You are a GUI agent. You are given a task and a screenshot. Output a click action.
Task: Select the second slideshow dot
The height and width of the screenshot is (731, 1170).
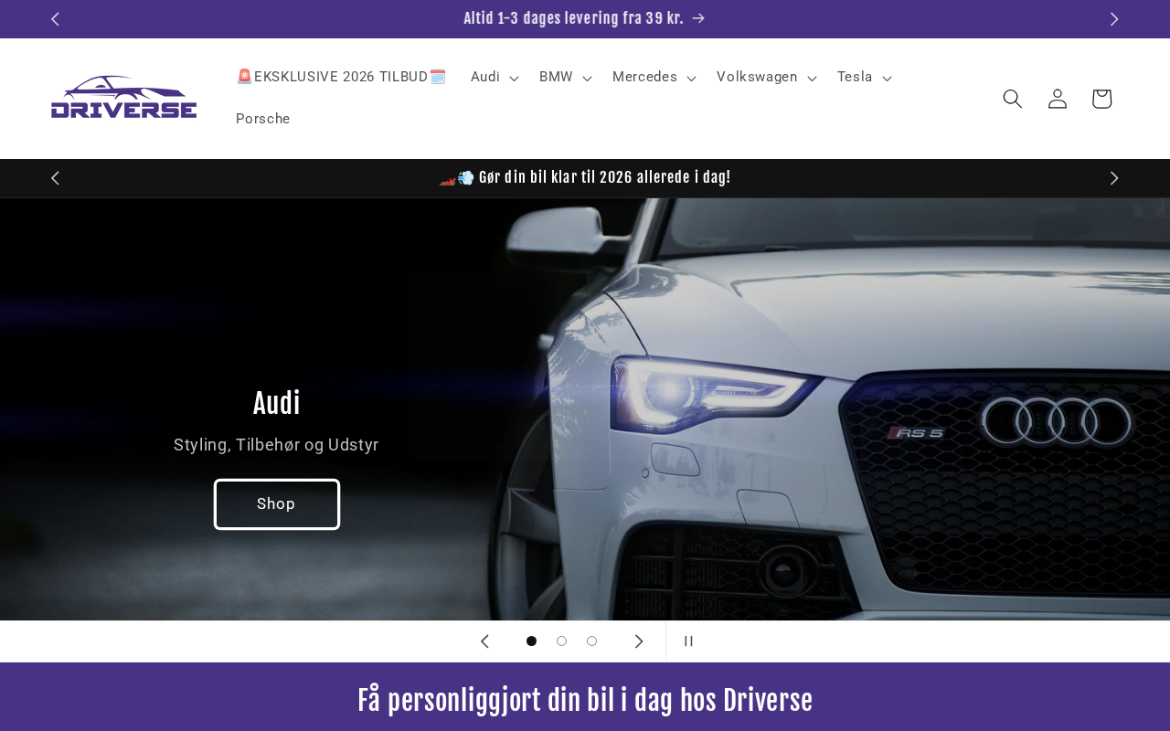(561, 641)
